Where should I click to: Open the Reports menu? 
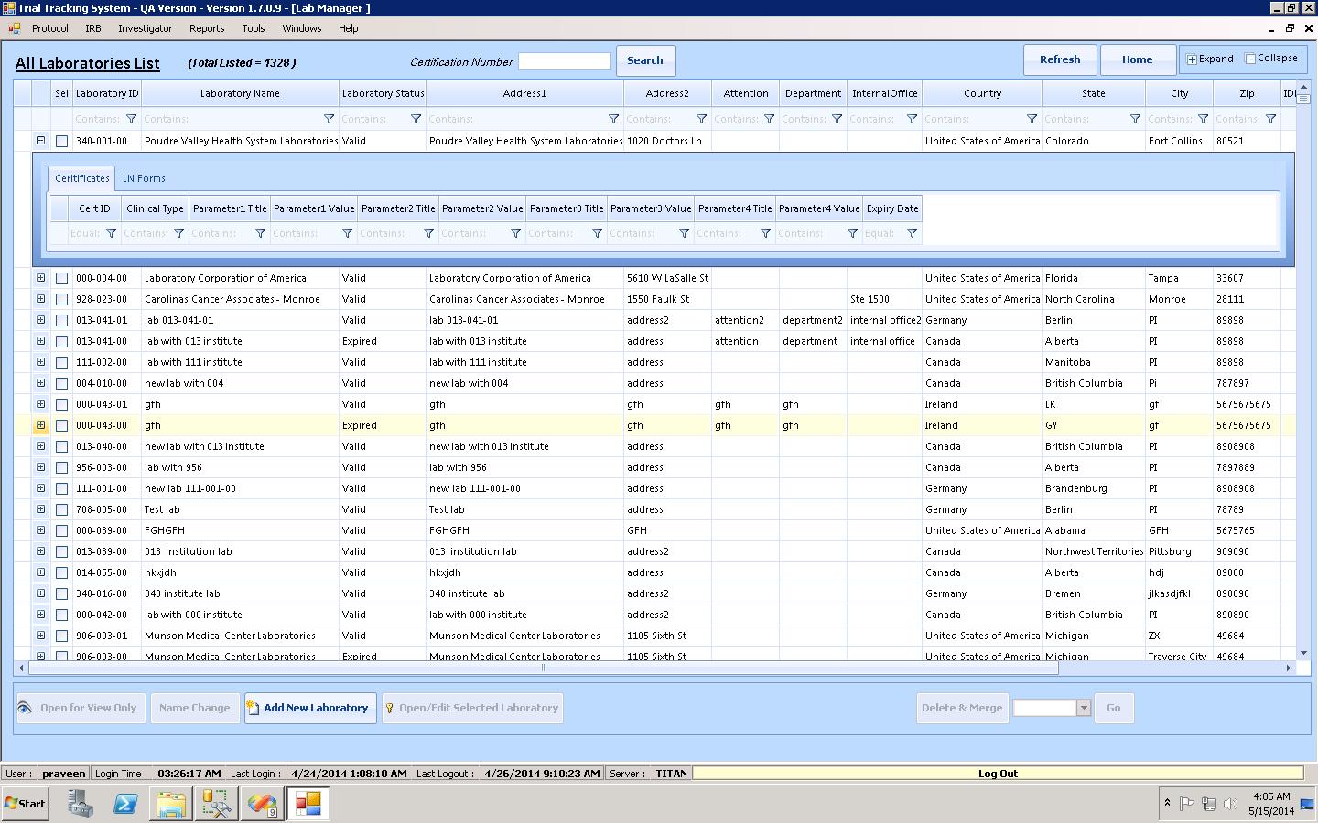coord(207,28)
